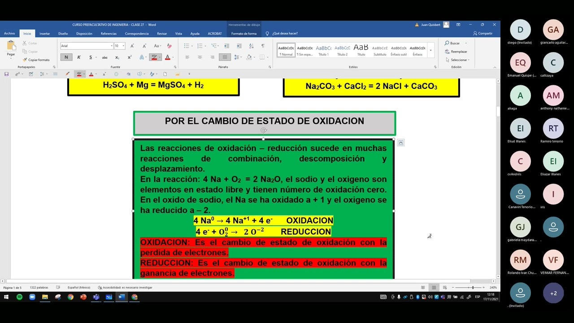Increase the paragraph indent
This screenshot has width=574, height=323.
point(239,46)
